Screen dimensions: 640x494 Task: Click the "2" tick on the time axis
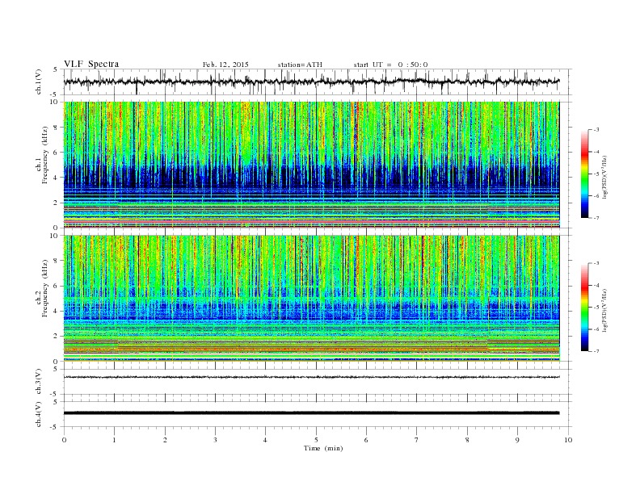pos(165,440)
